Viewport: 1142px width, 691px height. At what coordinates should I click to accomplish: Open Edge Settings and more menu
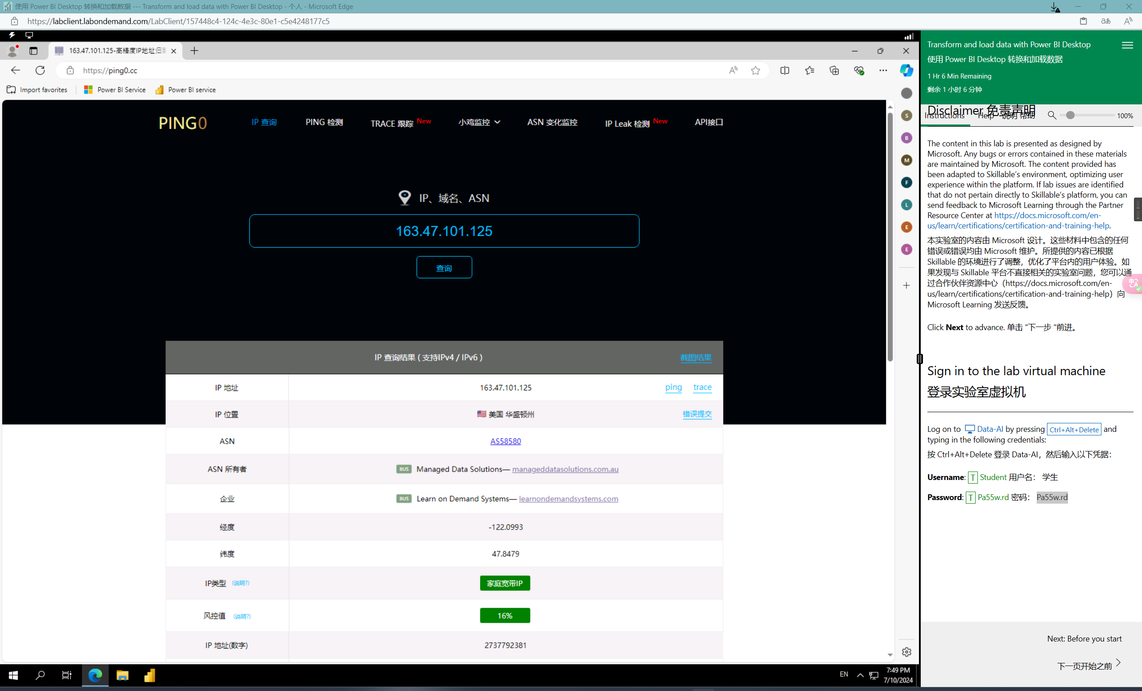click(x=882, y=70)
